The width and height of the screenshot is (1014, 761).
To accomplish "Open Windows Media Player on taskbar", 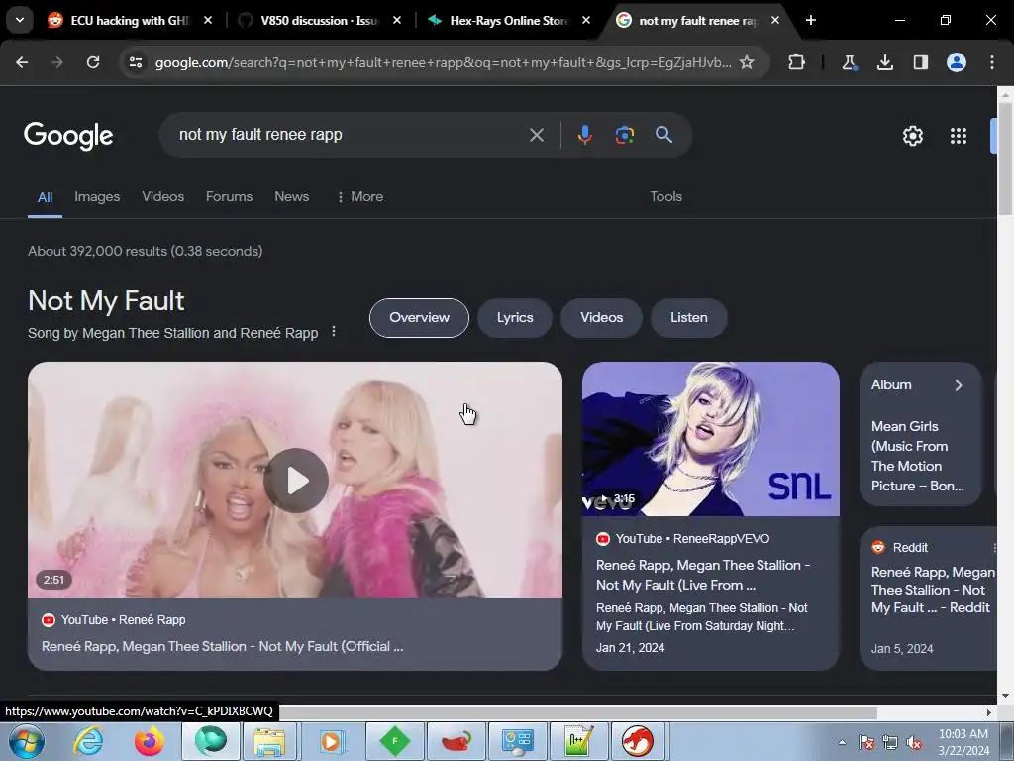I will tap(331, 741).
